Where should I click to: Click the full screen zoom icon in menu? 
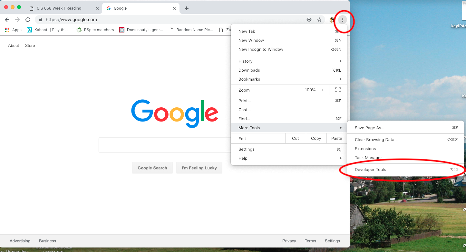click(x=338, y=90)
